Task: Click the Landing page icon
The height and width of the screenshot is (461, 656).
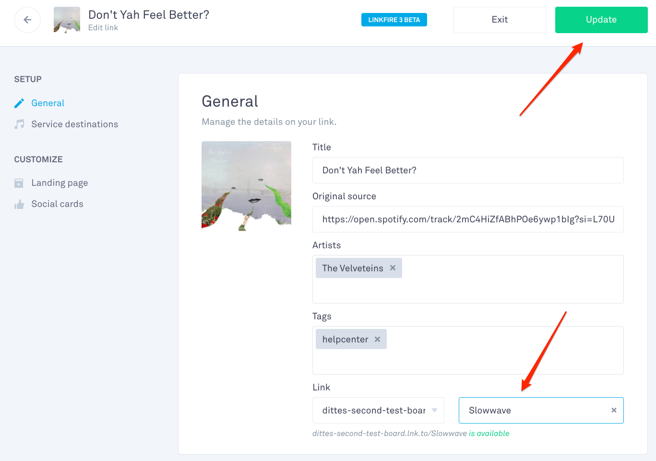Action: [19, 183]
